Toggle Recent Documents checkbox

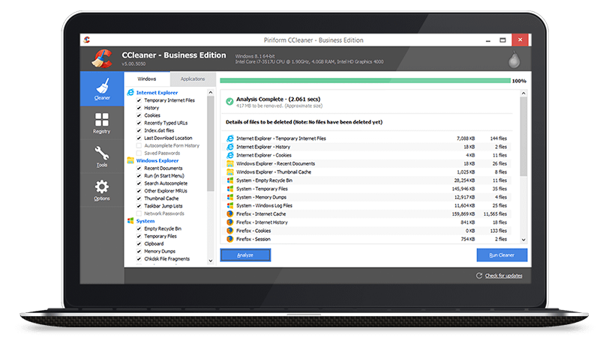point(139,168)
